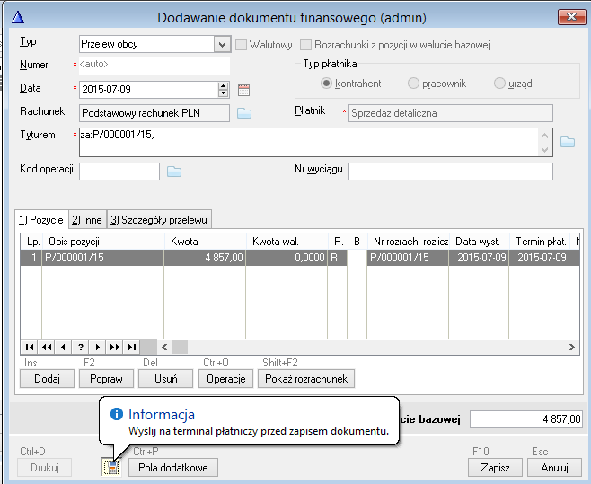Viewport: 591px width, 484px height.
Task: Expand the Typ dropdown list
Action: click(222, 44)
